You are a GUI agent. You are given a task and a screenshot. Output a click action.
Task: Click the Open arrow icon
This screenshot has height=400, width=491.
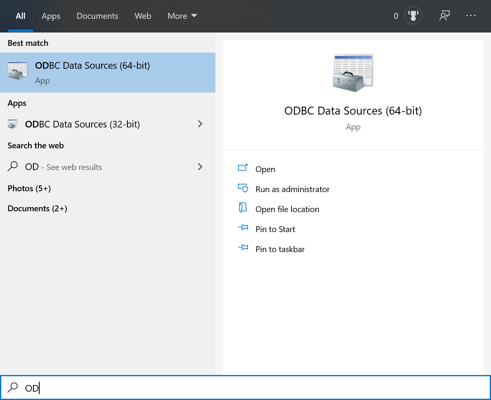tap(243, 169)
